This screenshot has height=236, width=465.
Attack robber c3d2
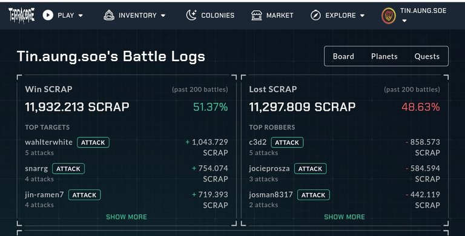pyautogui.click(x=287, y=143)
